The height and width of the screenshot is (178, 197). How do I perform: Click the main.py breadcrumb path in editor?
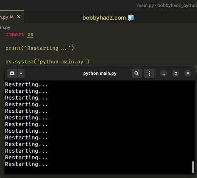point(5,27)
